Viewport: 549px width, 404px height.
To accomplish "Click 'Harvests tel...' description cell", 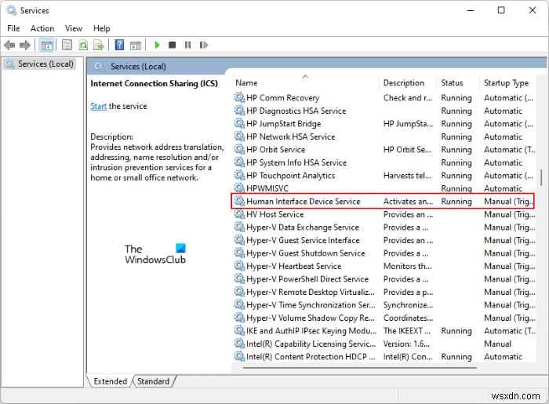I will [407, 176].
